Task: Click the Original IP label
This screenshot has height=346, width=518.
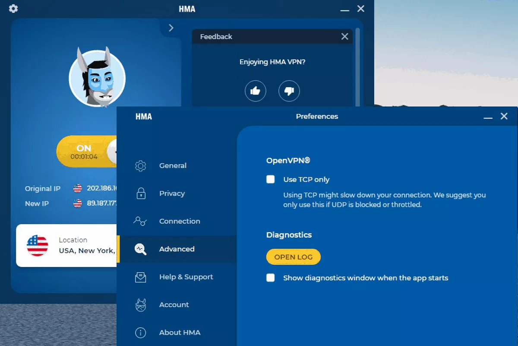Action: point(43,189)
